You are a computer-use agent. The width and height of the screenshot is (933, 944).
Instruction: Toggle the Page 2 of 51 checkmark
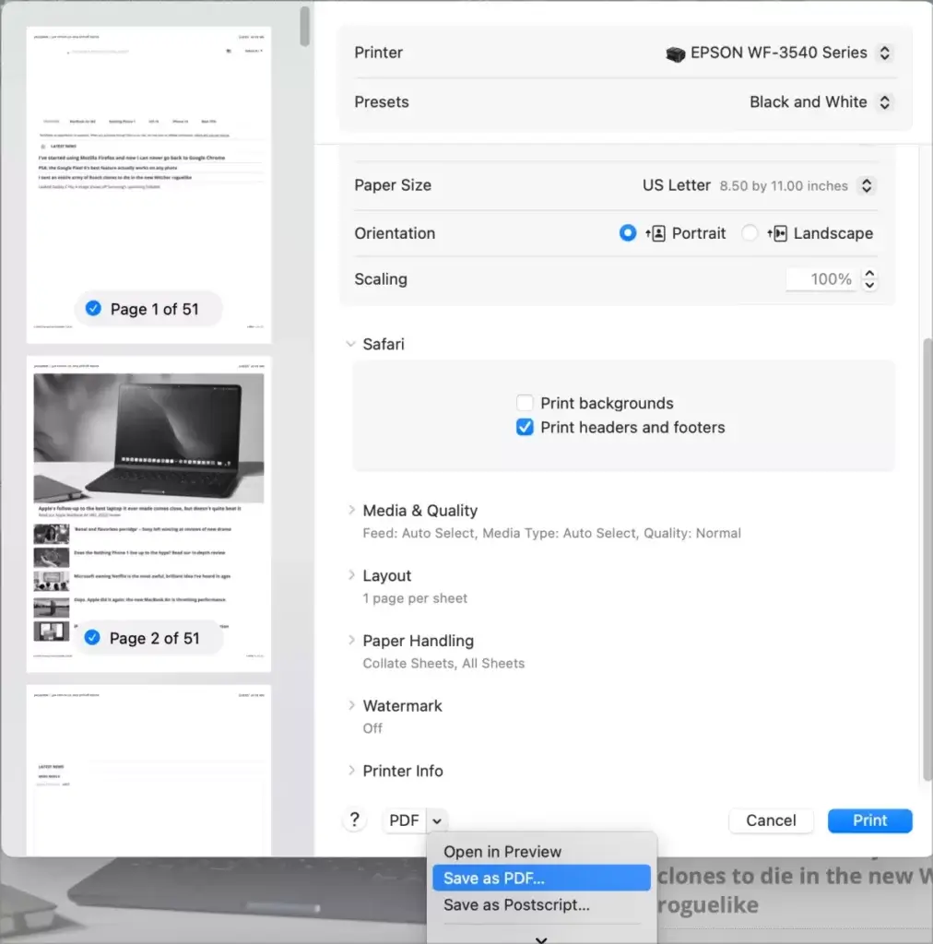[92, 638]
